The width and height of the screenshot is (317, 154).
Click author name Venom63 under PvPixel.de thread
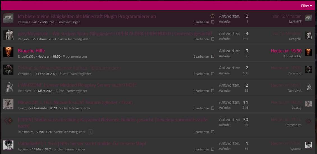(x=25, y=74)
